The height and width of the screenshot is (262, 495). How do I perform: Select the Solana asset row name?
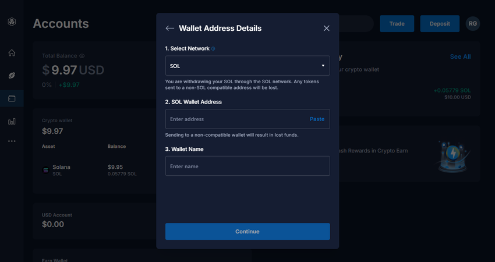[x=61, y=167]
